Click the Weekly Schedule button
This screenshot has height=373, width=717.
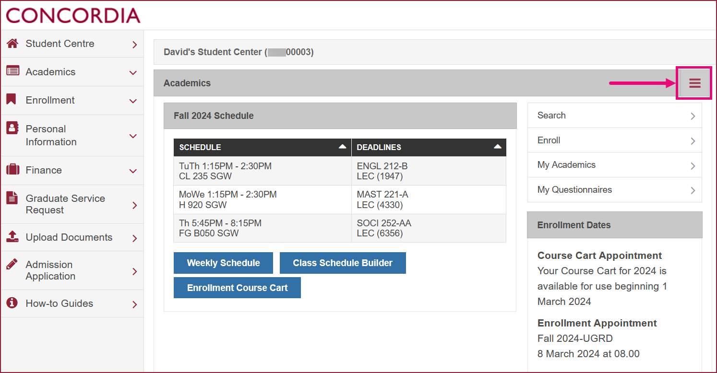[223, 263]
